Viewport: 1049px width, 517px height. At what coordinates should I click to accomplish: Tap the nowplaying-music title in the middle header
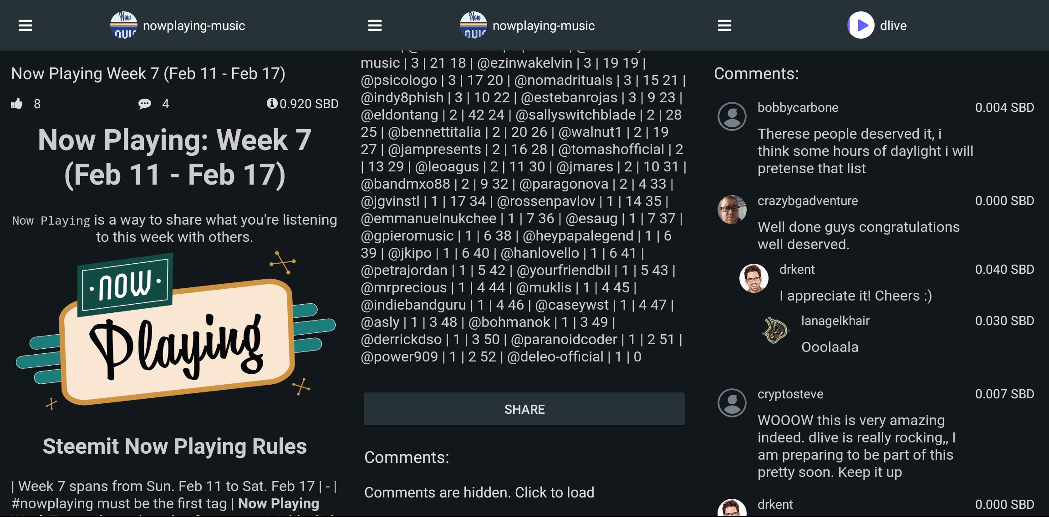tap(543, 25)
